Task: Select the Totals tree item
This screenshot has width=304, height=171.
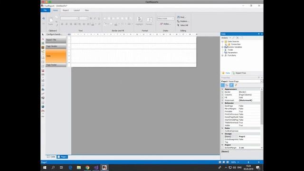Action: click(230, 50)
